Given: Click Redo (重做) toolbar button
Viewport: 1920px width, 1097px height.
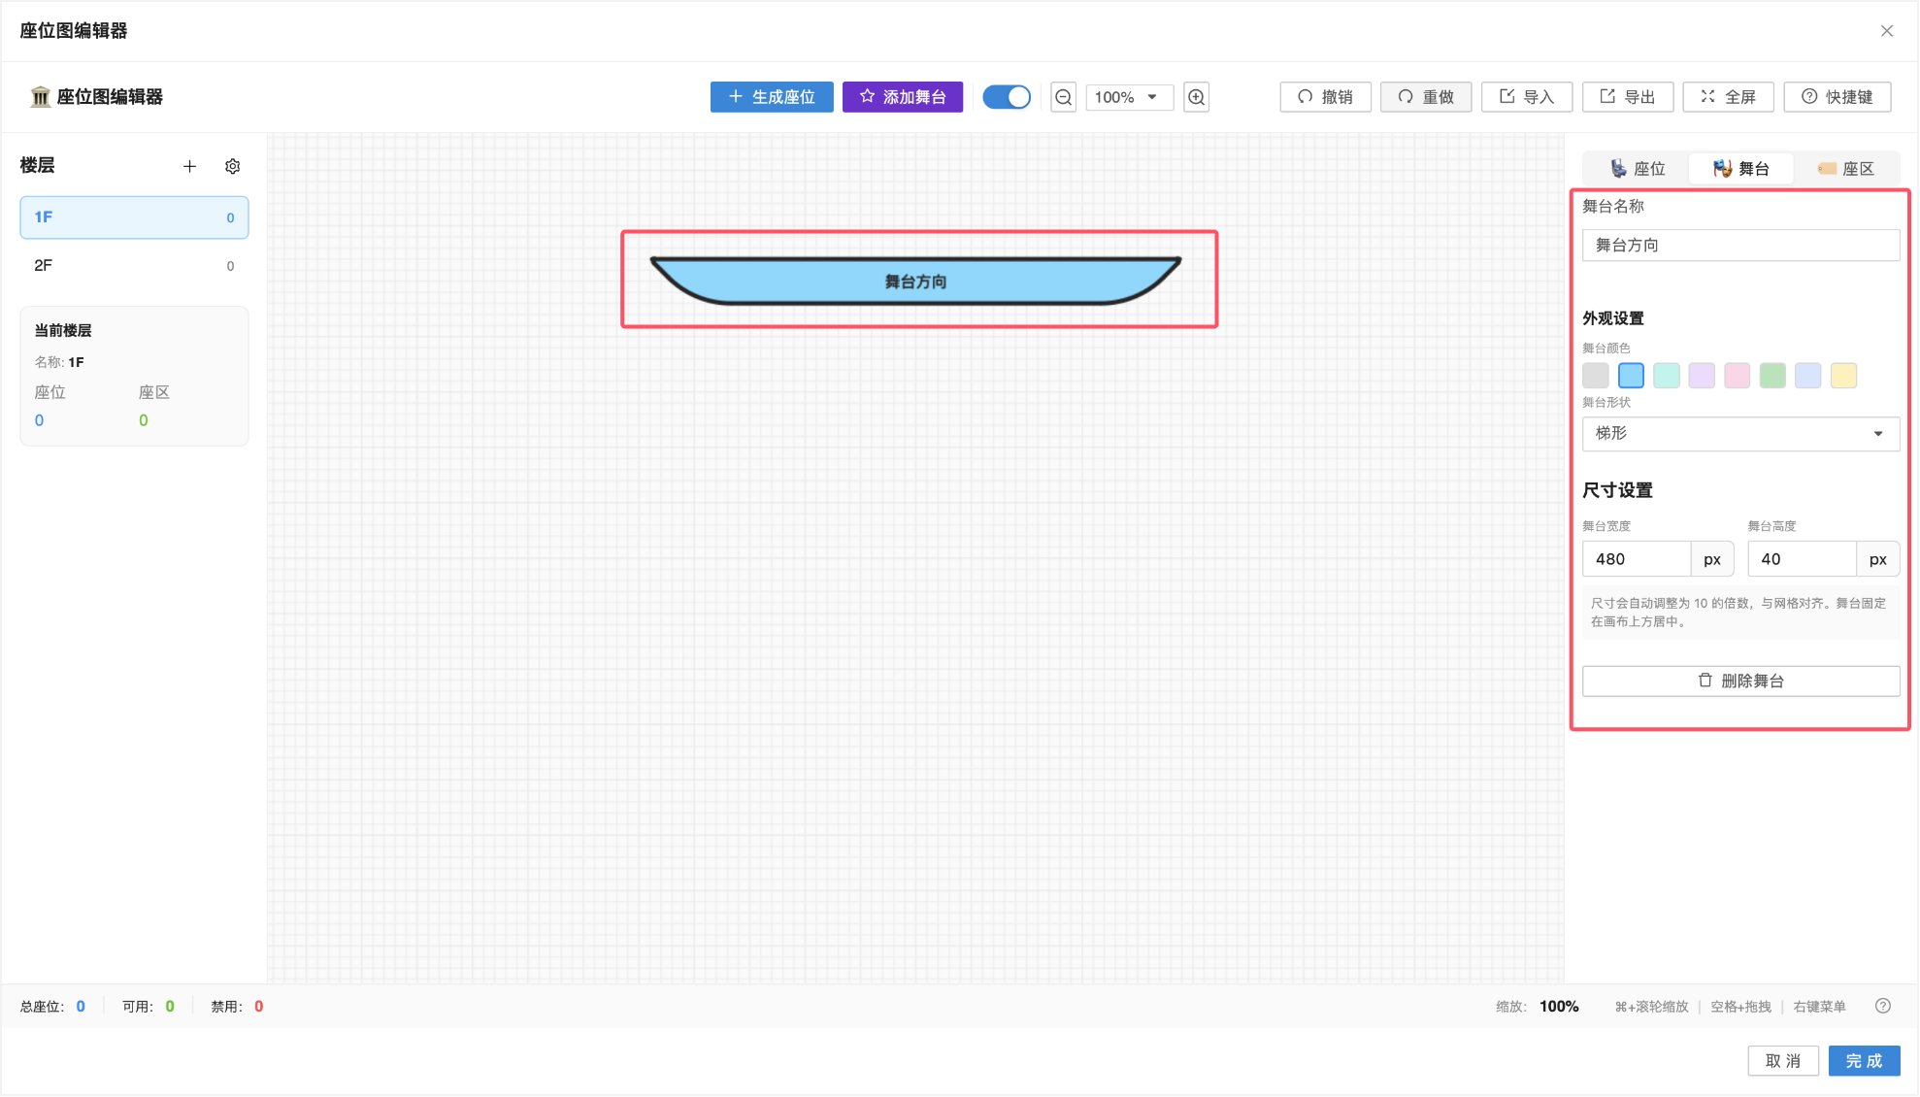Looking at the screenshot, I should (1425, 97).
